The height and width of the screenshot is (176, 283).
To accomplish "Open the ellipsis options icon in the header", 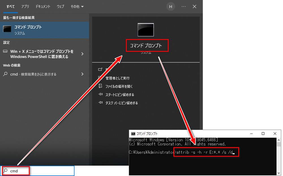I will point(183,6).
